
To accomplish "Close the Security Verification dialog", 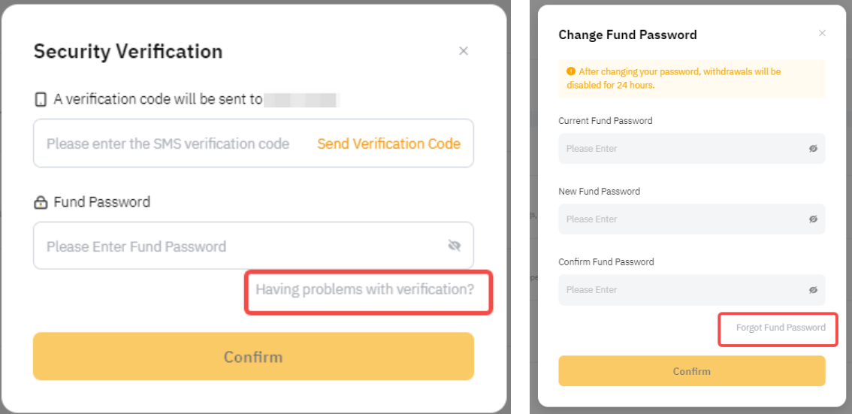I will click(464, 51).
